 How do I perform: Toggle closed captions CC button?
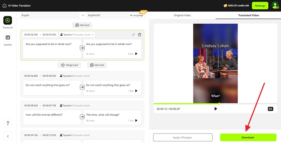[x=271, y=109]
